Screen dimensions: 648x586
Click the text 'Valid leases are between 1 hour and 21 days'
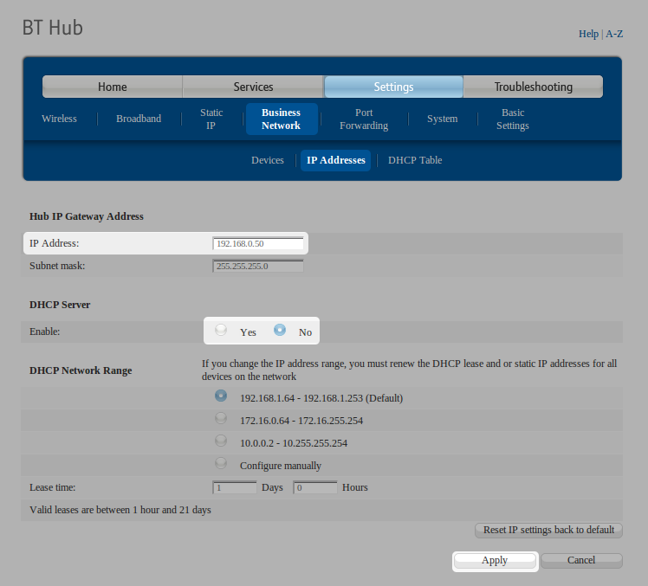tap(120, 510)
